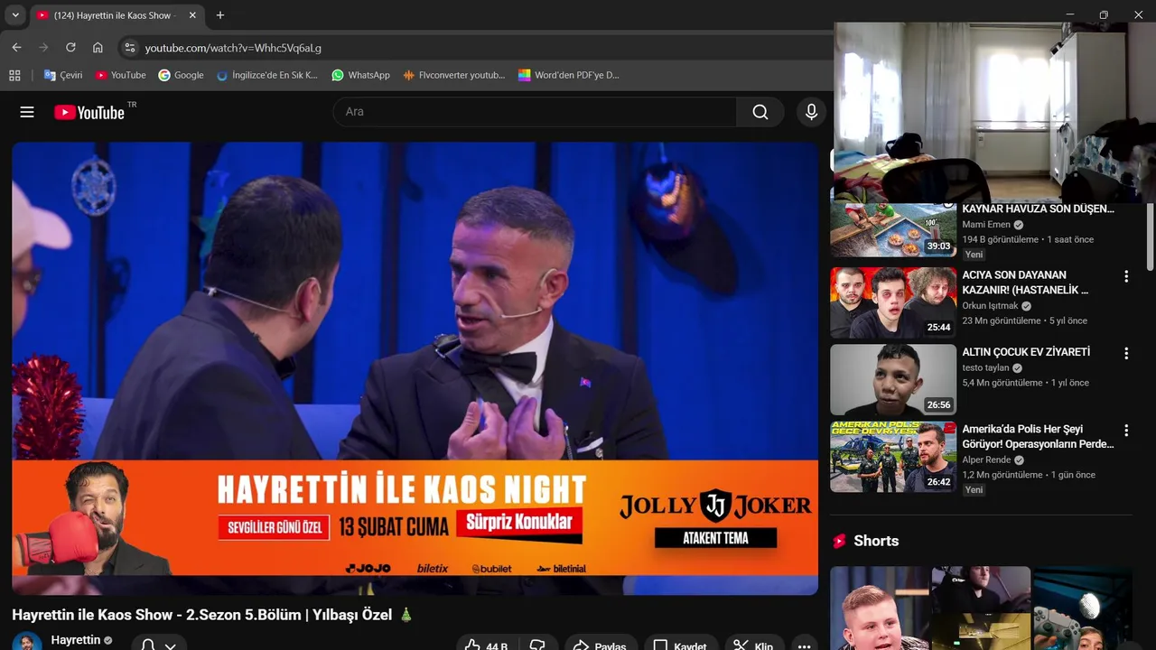Image resolution: width=1156 pixels, height=650 pixels.
Task: Restore down the browser window
Action: point(1104,14)
